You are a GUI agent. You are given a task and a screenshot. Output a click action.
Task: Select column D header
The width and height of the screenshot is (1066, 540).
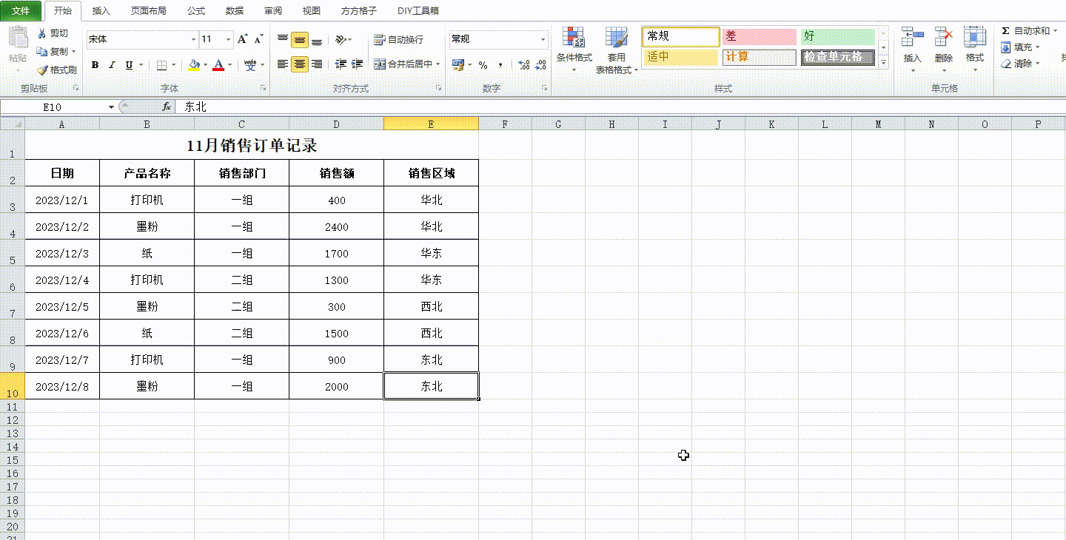pyautogui.click(x=337, y=124)
